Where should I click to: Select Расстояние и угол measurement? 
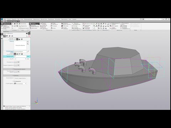pos(124,24)
